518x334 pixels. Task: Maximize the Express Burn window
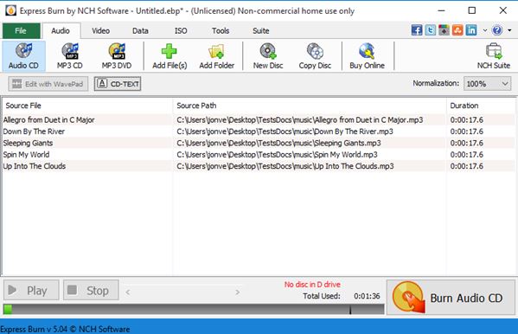[472, 10]
